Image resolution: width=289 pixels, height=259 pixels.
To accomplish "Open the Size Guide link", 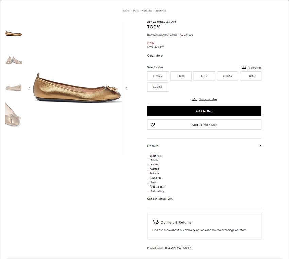I will [255, 68].
